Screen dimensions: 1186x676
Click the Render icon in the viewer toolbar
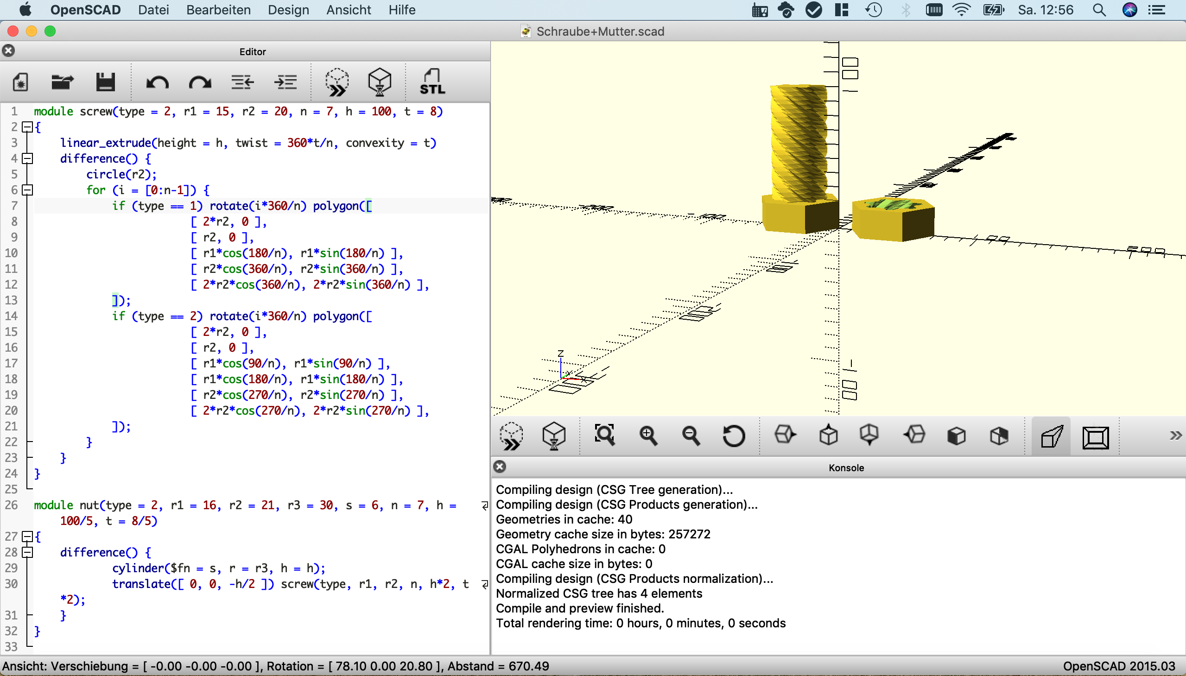coord(554,436)
